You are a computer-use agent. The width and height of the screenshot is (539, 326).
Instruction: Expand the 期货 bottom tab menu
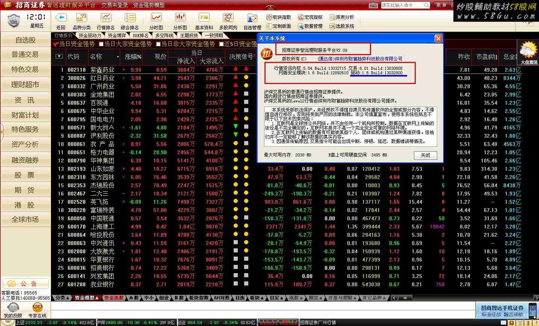coord(316,297)
